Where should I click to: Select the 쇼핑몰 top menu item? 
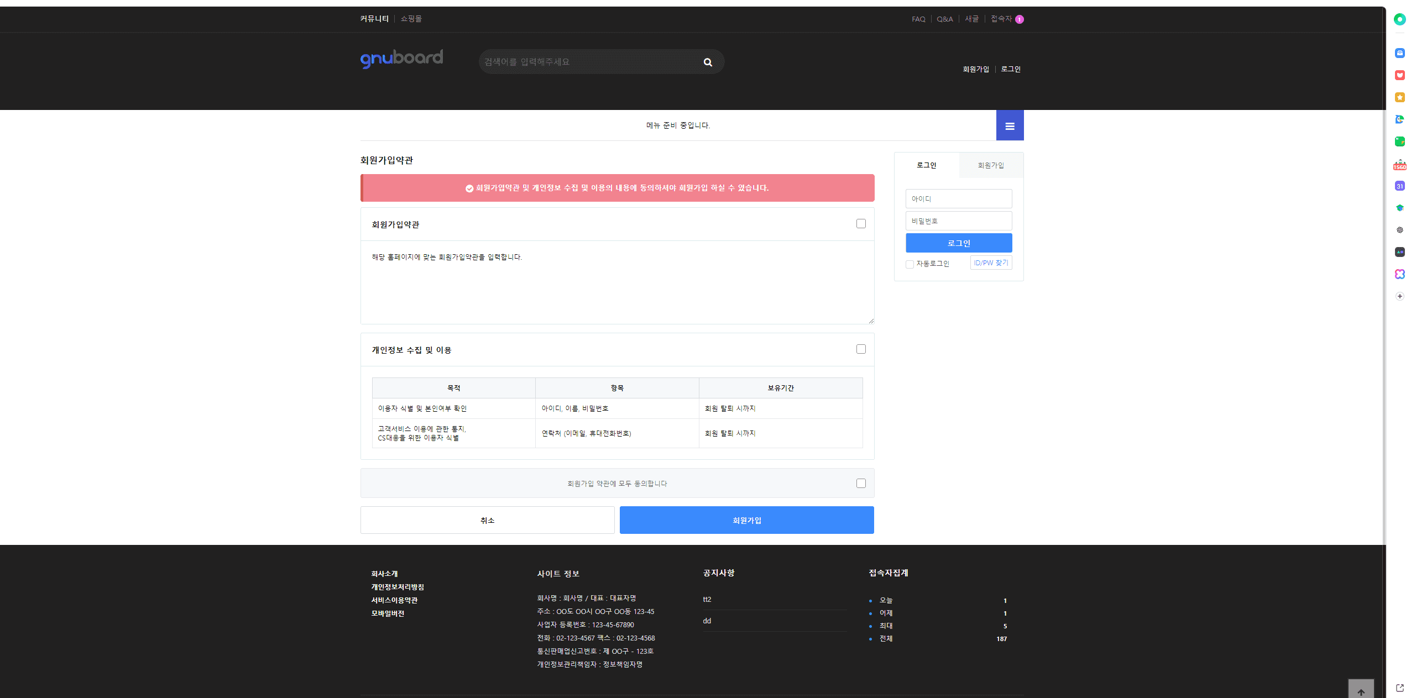pyautogui.click(x=411, y=19)
